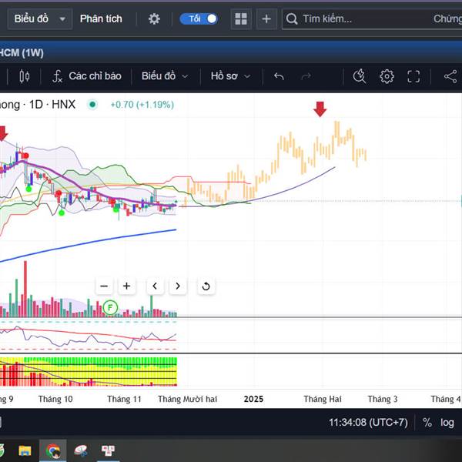Click the 11:34:08 (UTC+7) time zone
Viewport: 462px width, 462px height.
[x=368, y=423]
